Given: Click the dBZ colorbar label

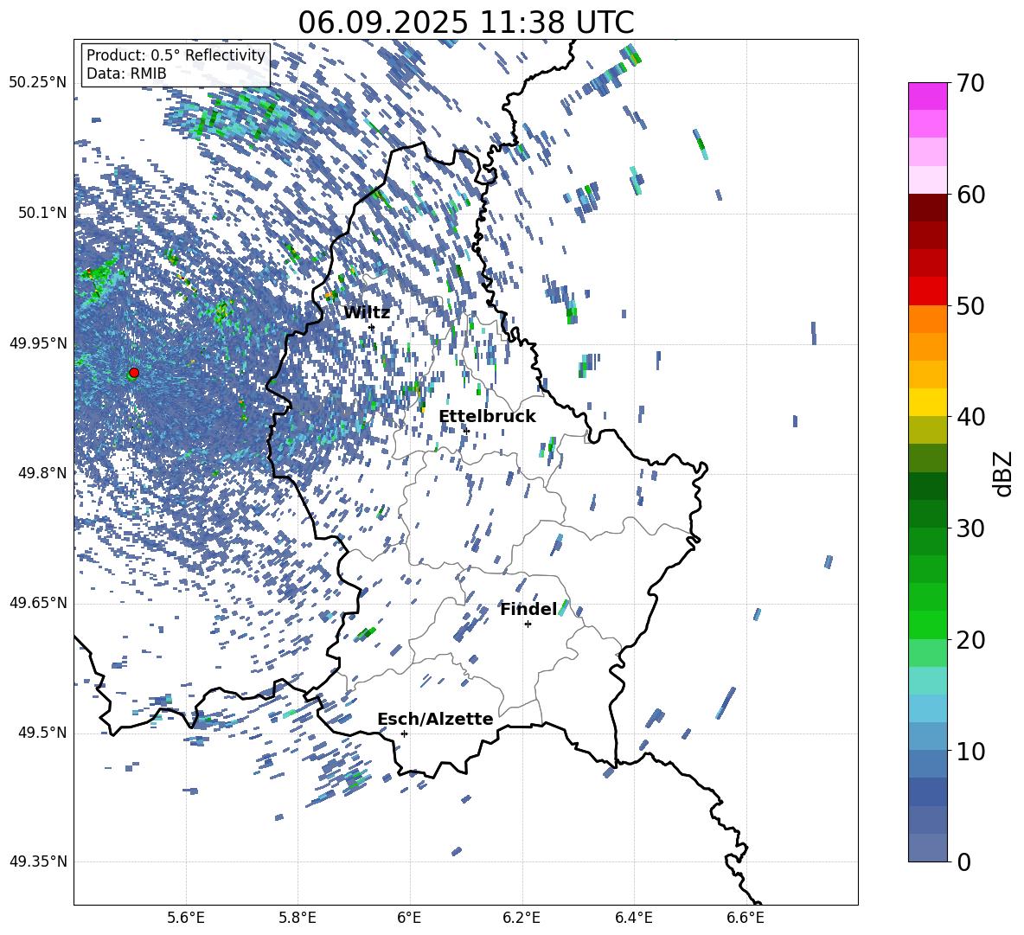Looking at the screenshot, I should pos(1003,473).
